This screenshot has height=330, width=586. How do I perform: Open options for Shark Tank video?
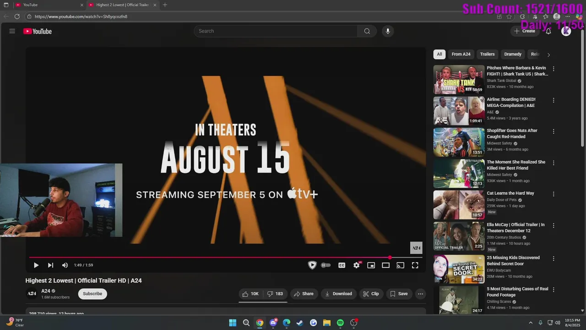tap(553, 69)
